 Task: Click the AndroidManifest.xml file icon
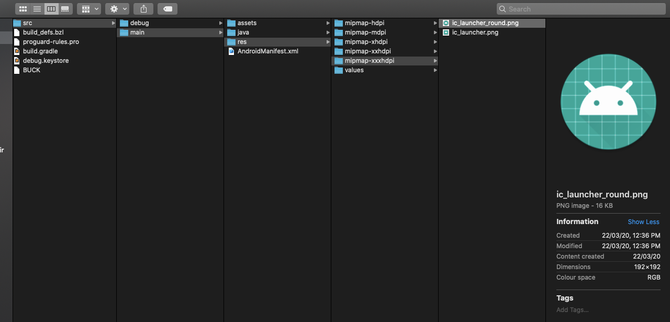point(231,51)
